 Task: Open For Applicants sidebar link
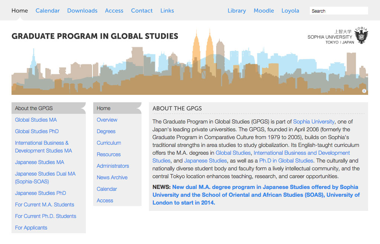[31, 228]
